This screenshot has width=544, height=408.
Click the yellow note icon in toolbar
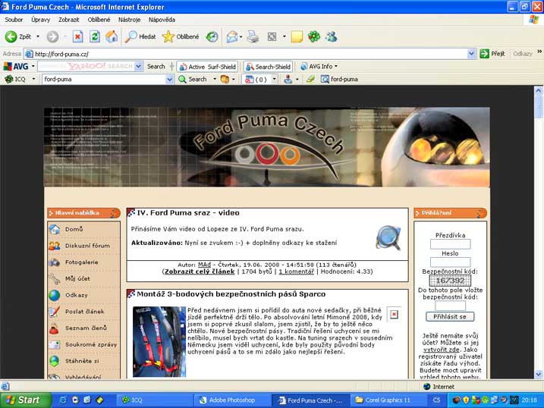click(x=297, y=36)
